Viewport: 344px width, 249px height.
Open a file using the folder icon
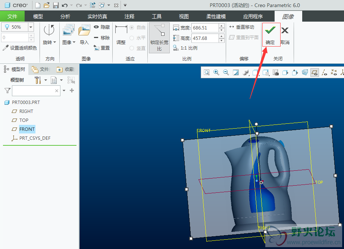[x=47, y=5]
